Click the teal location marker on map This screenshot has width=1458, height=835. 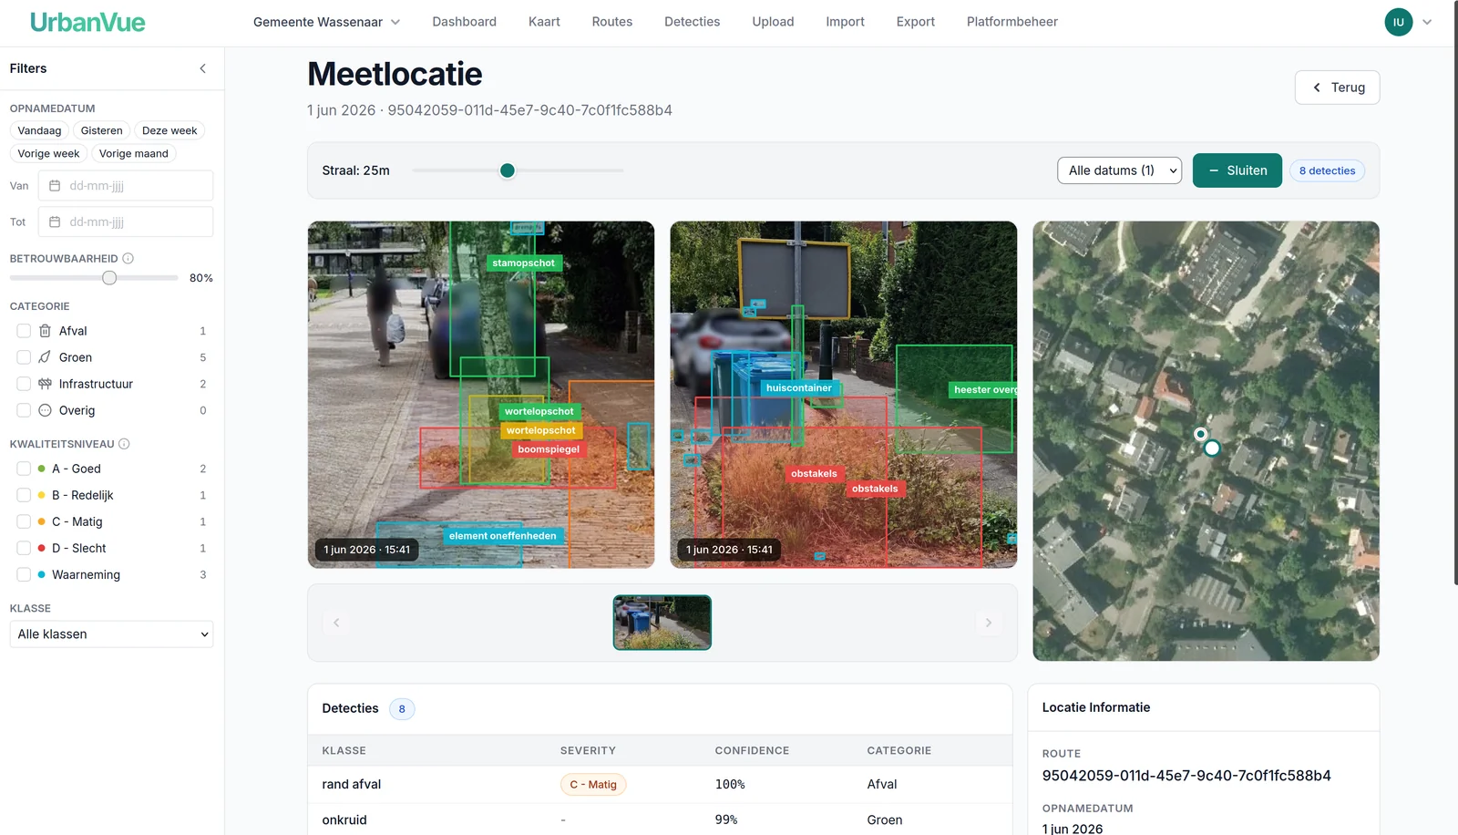1212,448
